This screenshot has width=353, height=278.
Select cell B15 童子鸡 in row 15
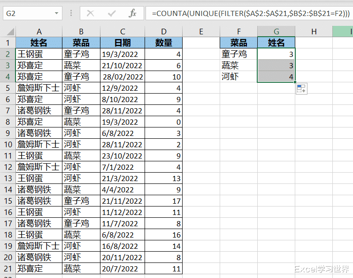pos(81,200)
